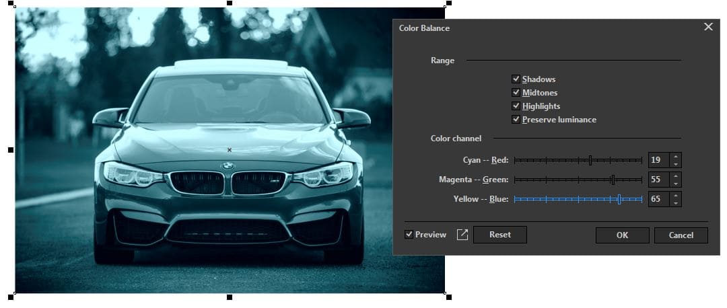Click the center X marker on the car image
Viewport: 727px width, 308px height.
point(230,149)
